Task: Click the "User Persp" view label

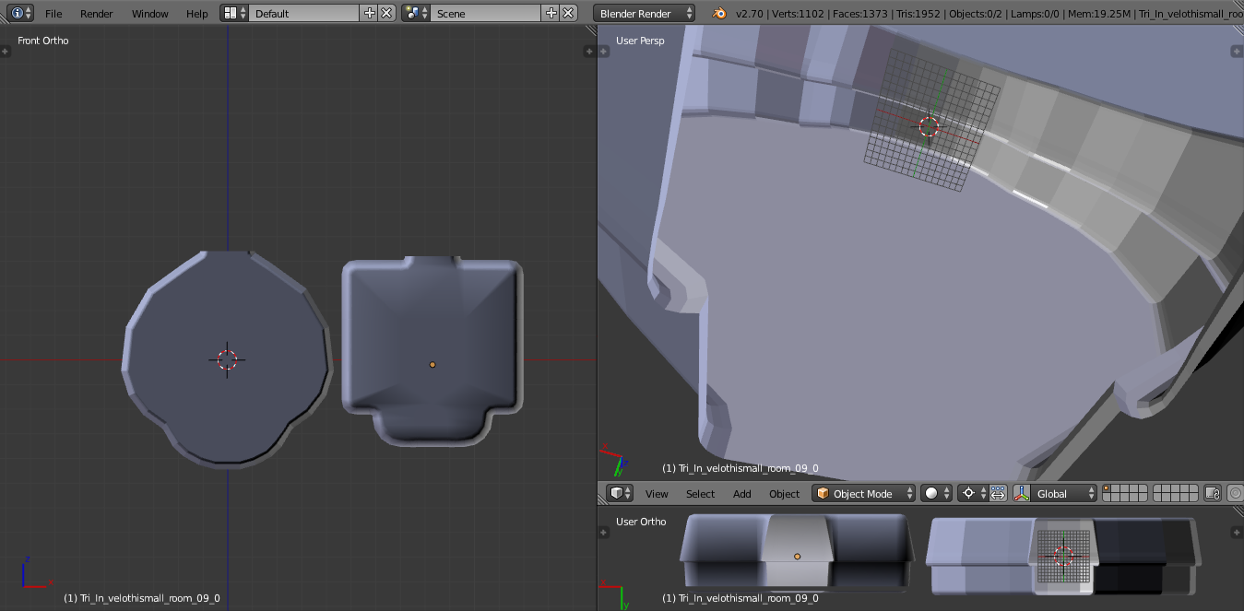Action: (640, 41)
